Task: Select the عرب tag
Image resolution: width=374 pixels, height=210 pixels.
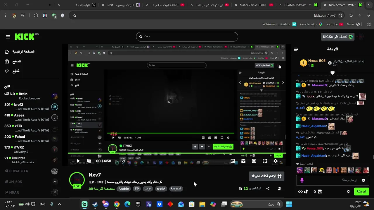Action: (x=148, y=189)
